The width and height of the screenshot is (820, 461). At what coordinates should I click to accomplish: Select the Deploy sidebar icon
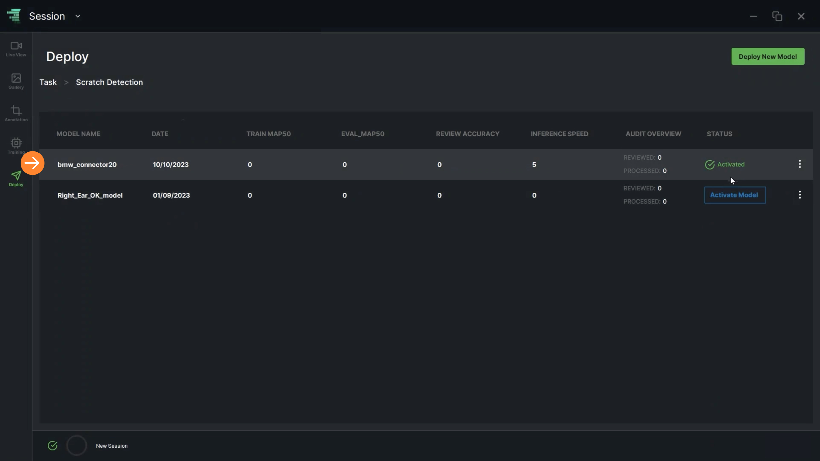16,179
